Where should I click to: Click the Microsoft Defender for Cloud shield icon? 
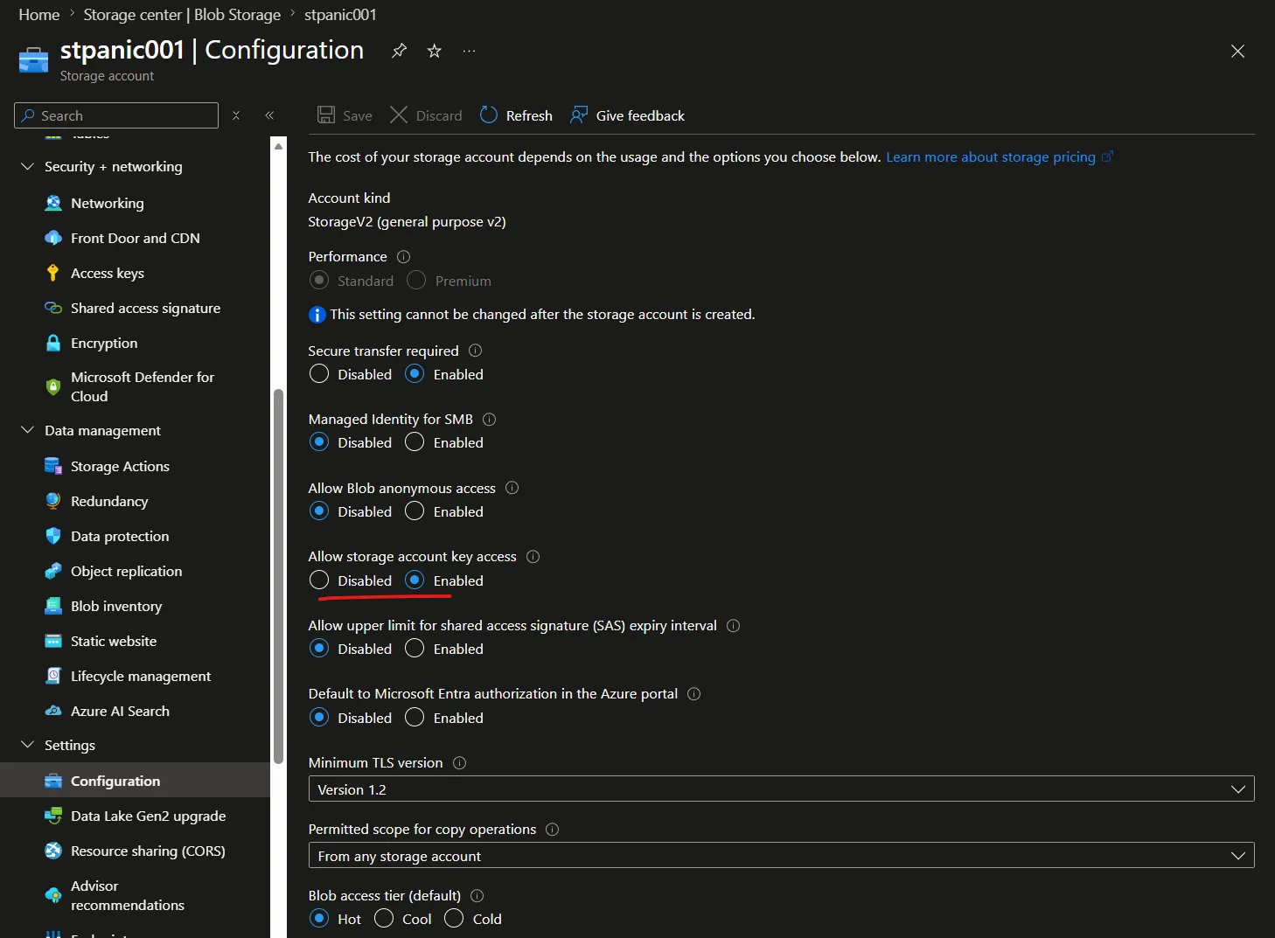(x=53, y=386)
